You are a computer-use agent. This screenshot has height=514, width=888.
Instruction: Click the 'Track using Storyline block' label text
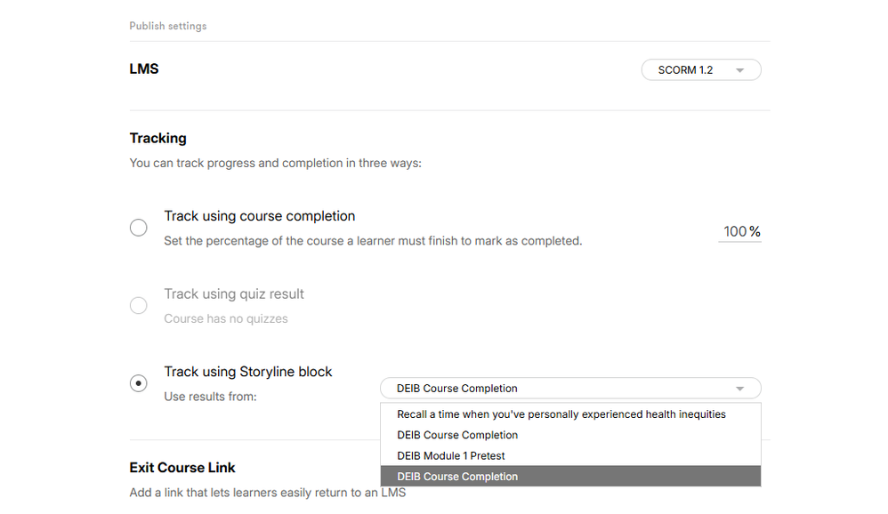pos(247,372)
